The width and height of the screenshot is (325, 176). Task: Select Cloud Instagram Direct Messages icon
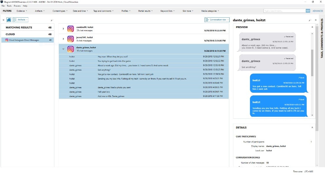pyautogui.click(x=6, y=40)
